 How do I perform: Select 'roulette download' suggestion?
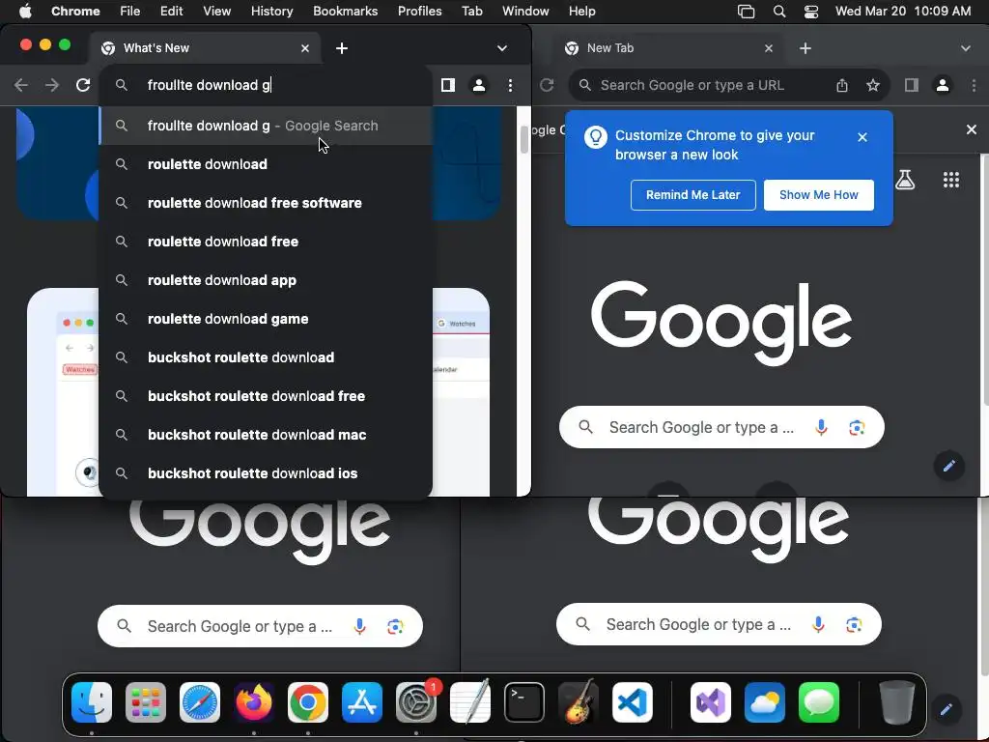266,164
